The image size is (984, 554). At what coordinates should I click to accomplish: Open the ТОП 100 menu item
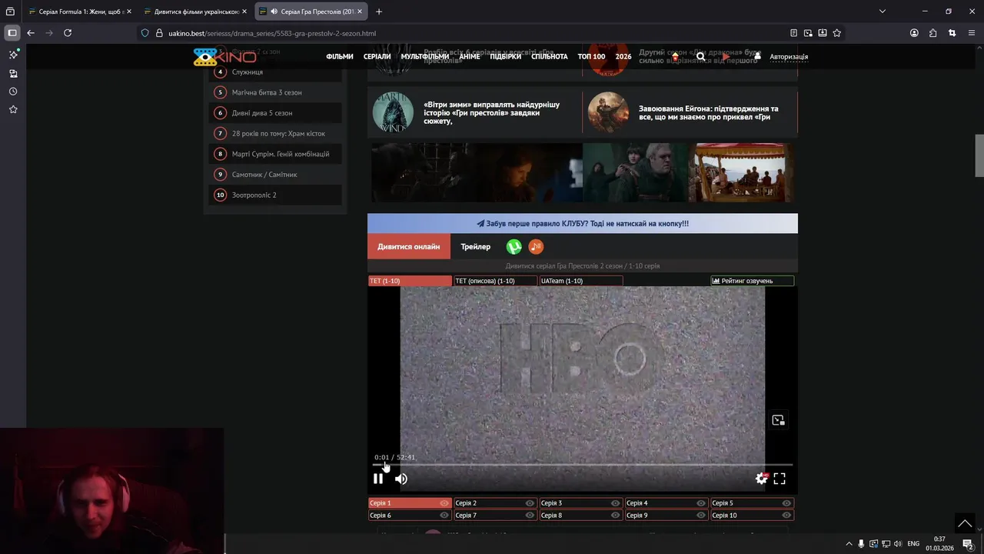pos(591,56)
